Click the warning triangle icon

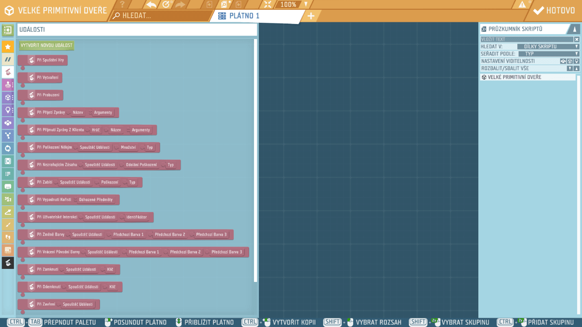522,4
